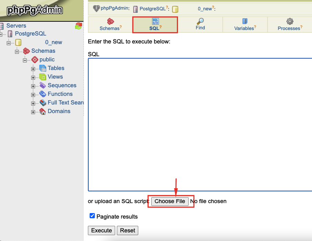Viewport: 312px width, 241px height.
Task: Expand the Functions tree node
Action: click(33, 95)
